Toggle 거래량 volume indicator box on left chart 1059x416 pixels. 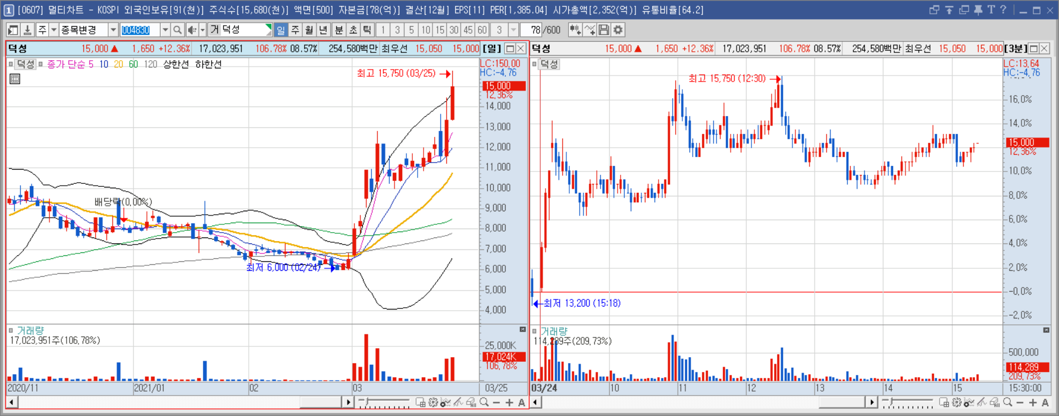coord(11,330)
